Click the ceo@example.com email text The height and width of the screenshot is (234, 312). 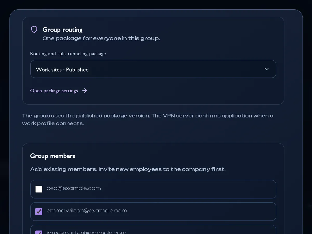click(74, 188)
